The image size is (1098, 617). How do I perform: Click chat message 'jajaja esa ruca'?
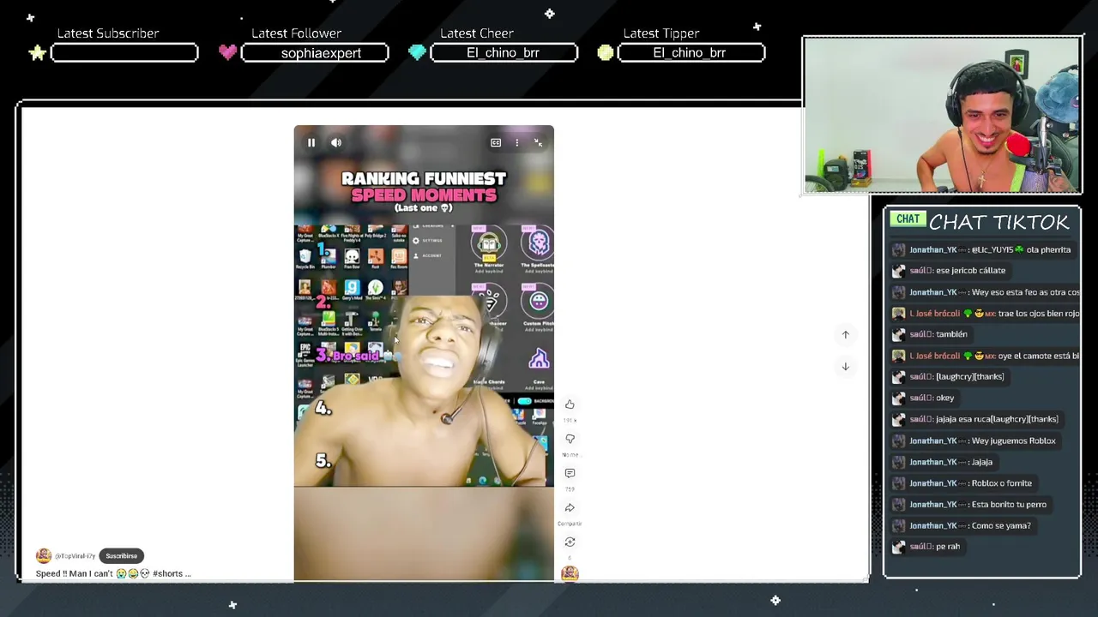[x=997, y=419]
